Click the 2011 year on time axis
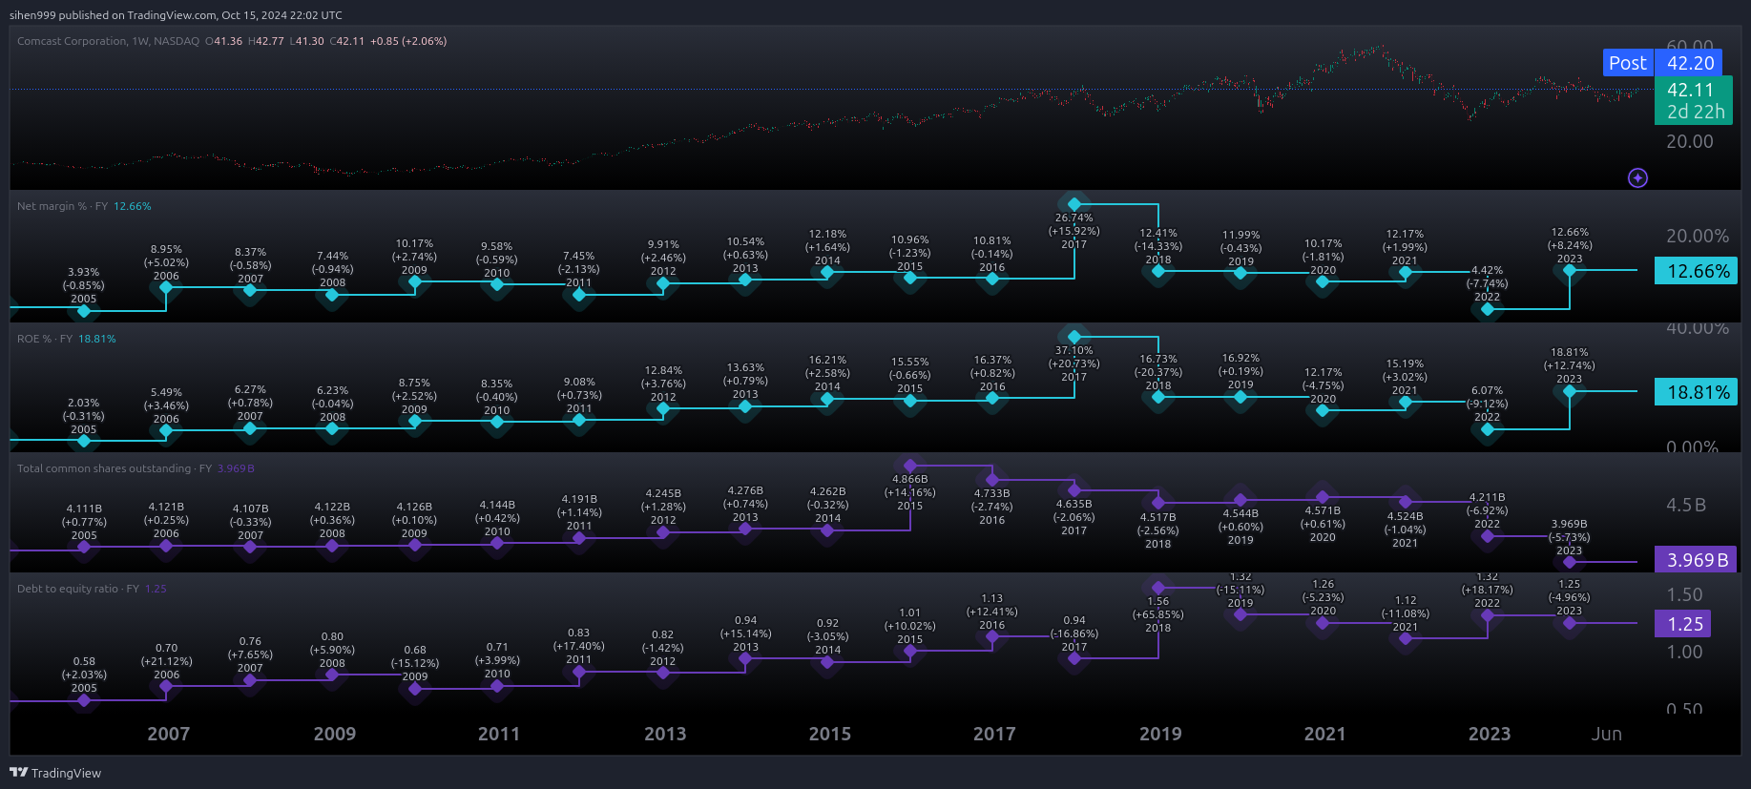1751x789 pixels. coord(498,734)
